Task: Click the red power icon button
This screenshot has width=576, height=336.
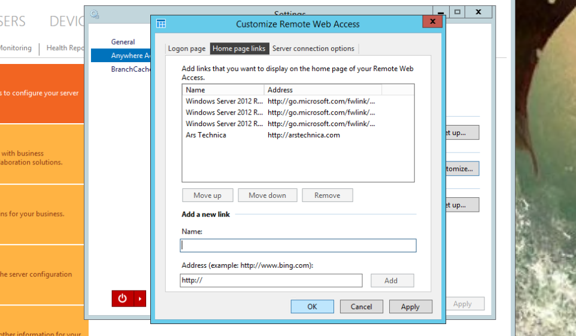Action: point(123,298)
